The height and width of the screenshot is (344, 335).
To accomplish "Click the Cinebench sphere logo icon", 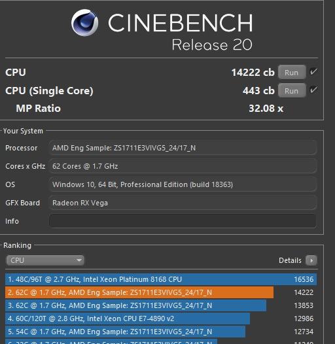I will point(85,22).
